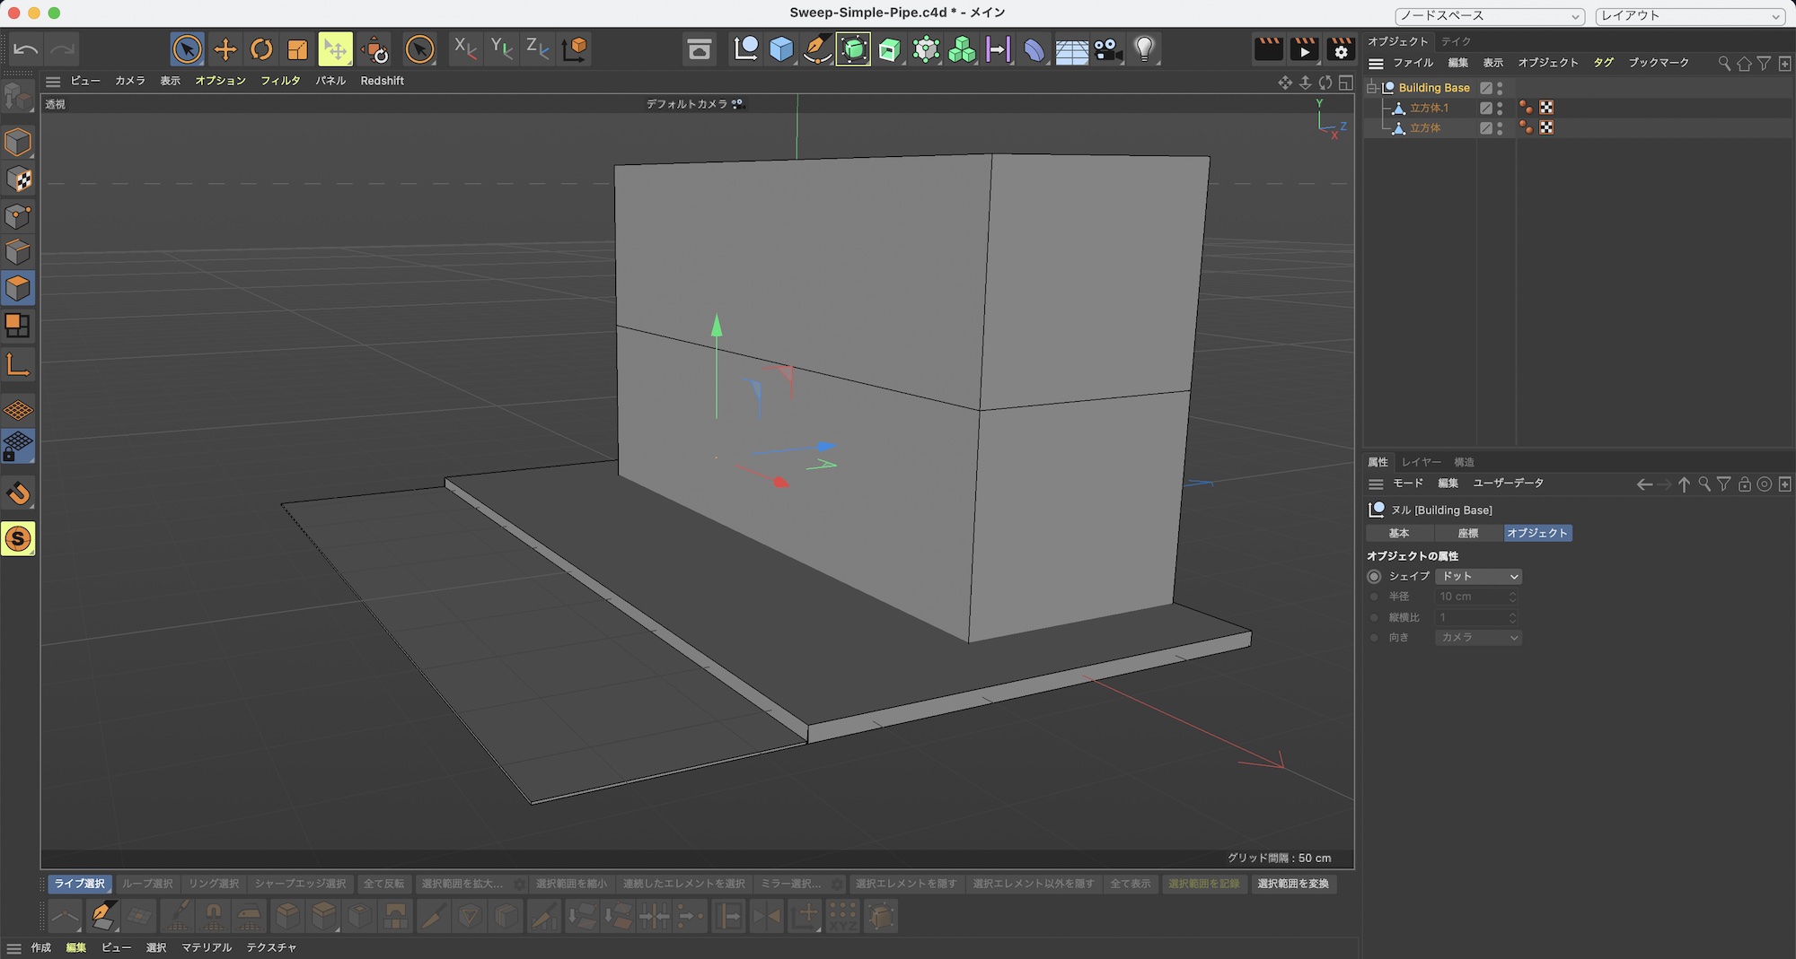
Task: Click the Camera object icon
Action: [1108, 49]
